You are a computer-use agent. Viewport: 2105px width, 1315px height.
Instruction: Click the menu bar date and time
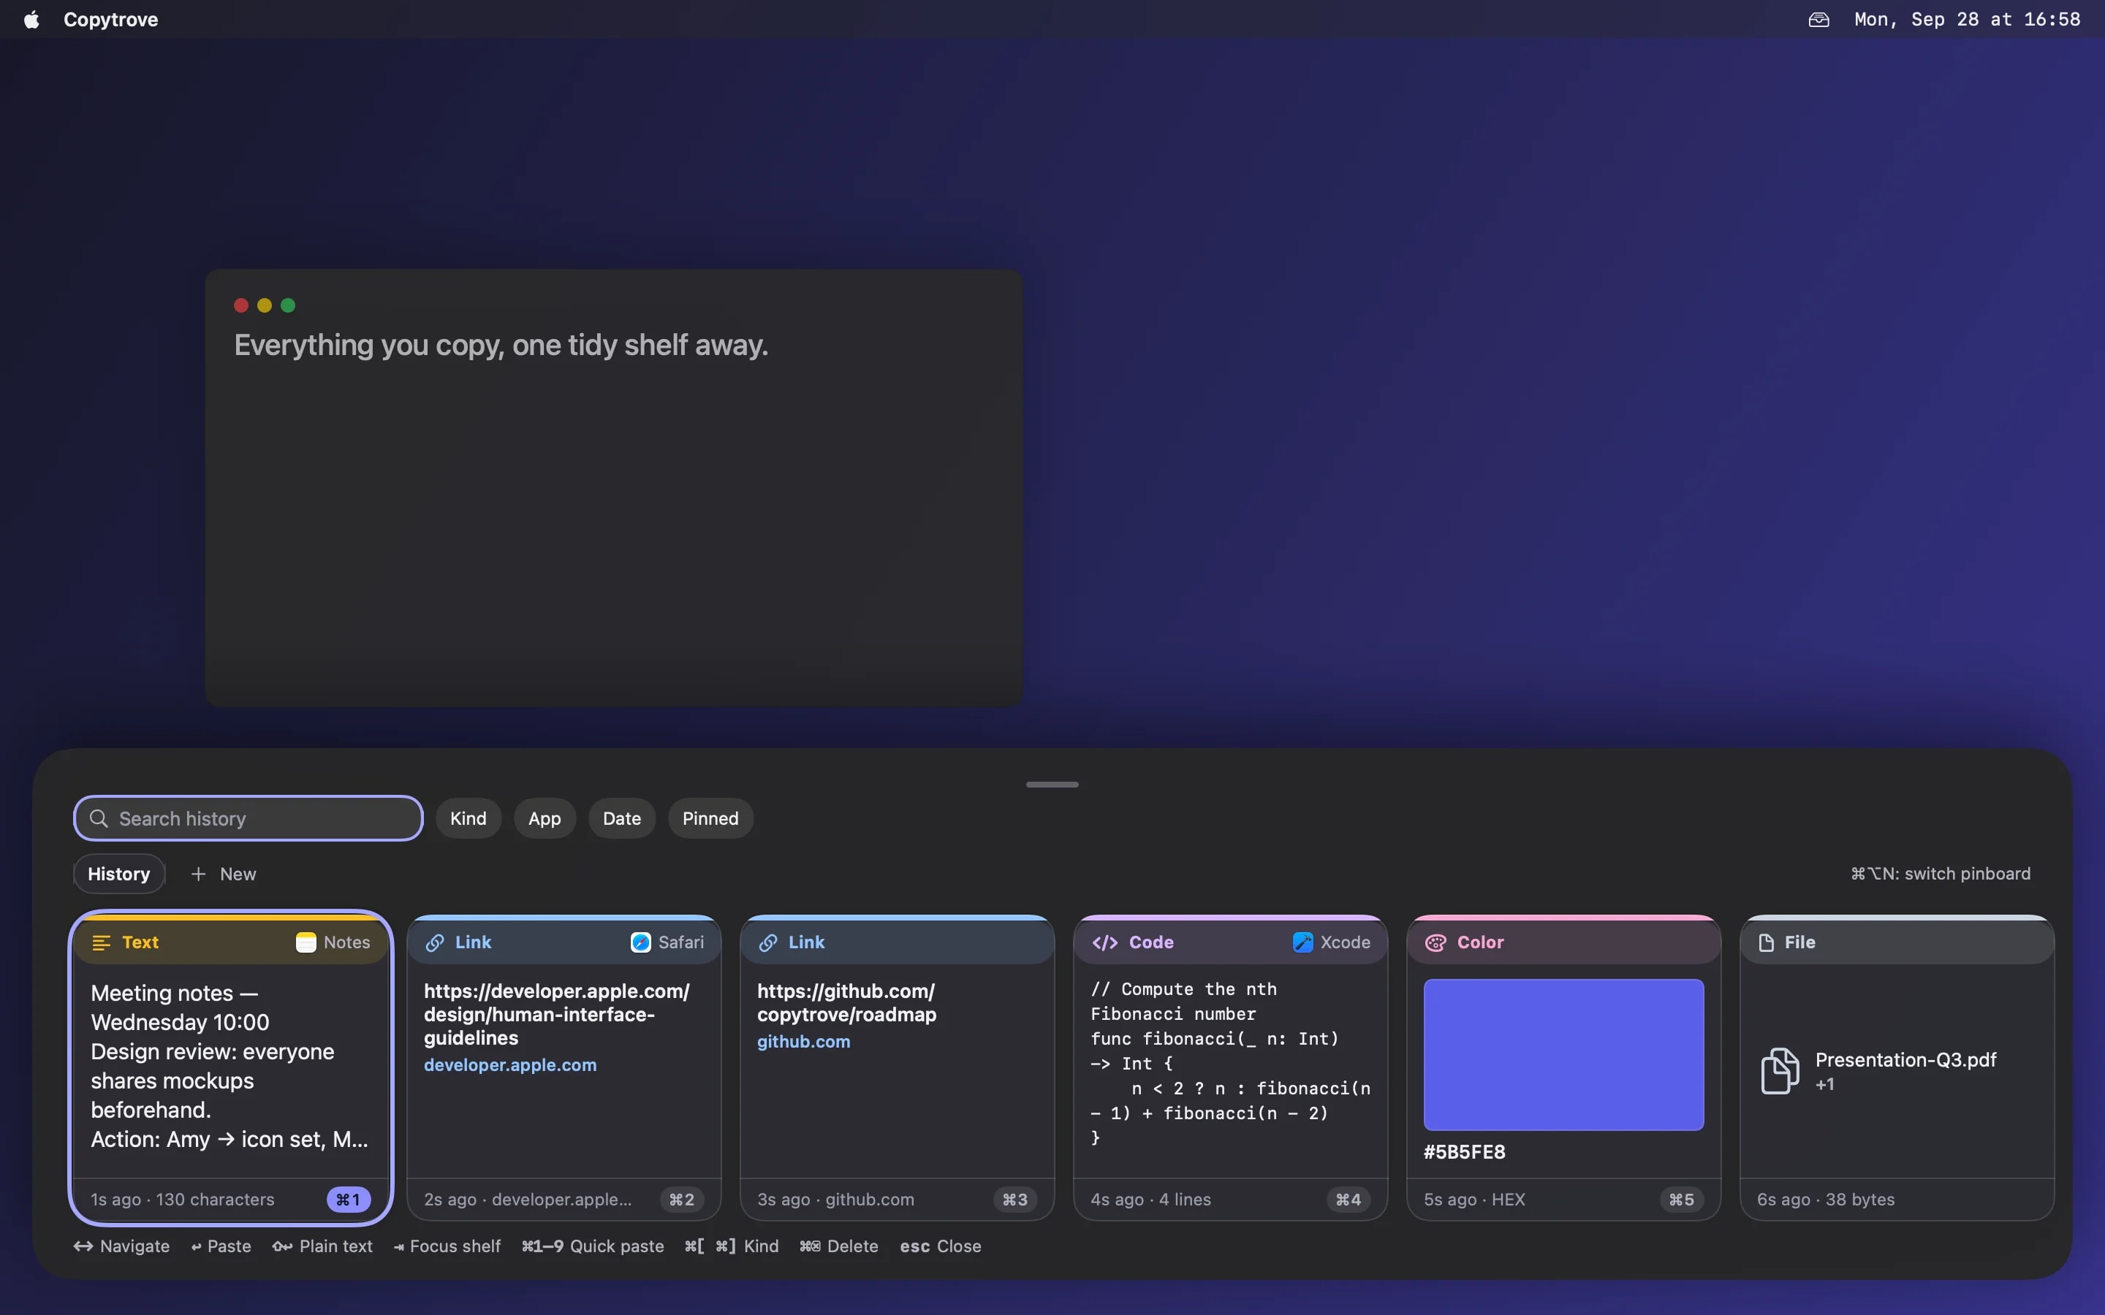pos(1967,19)
